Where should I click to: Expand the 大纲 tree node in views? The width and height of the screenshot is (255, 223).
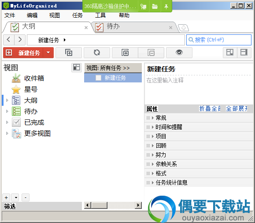7,100
